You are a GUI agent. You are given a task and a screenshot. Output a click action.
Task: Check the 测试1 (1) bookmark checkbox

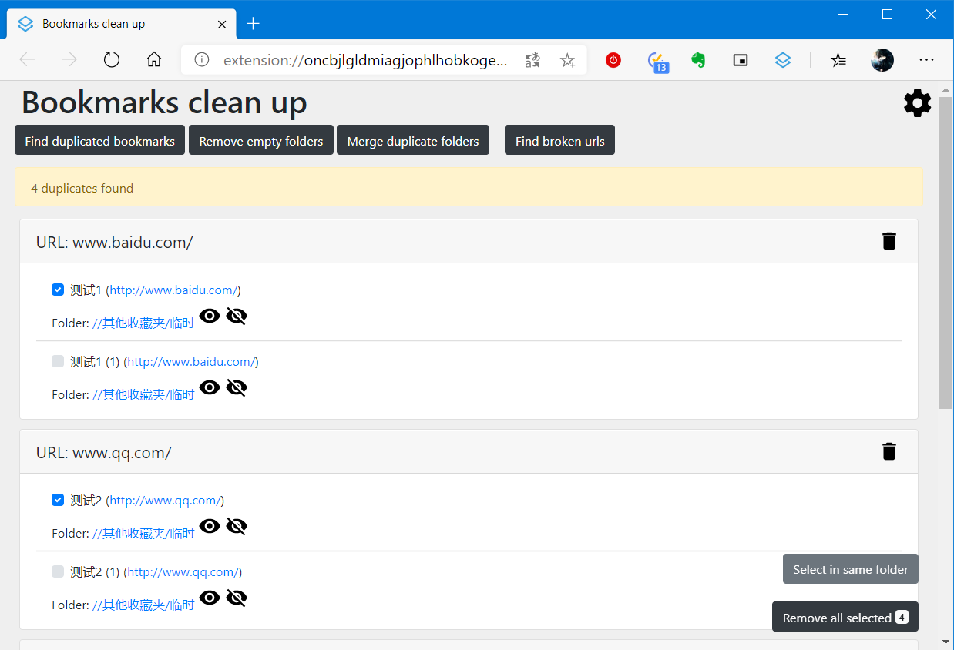pos(58,361)
